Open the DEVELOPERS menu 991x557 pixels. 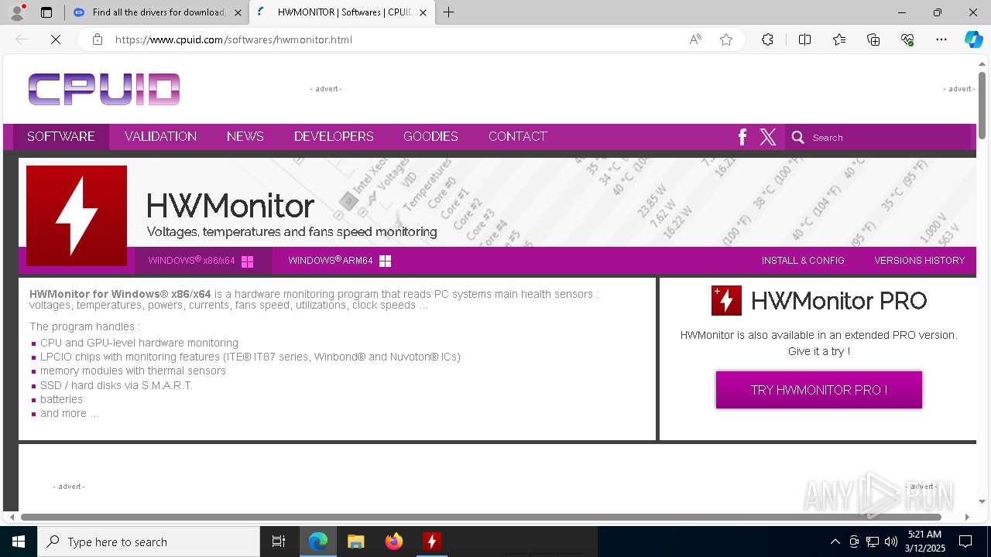334,136
